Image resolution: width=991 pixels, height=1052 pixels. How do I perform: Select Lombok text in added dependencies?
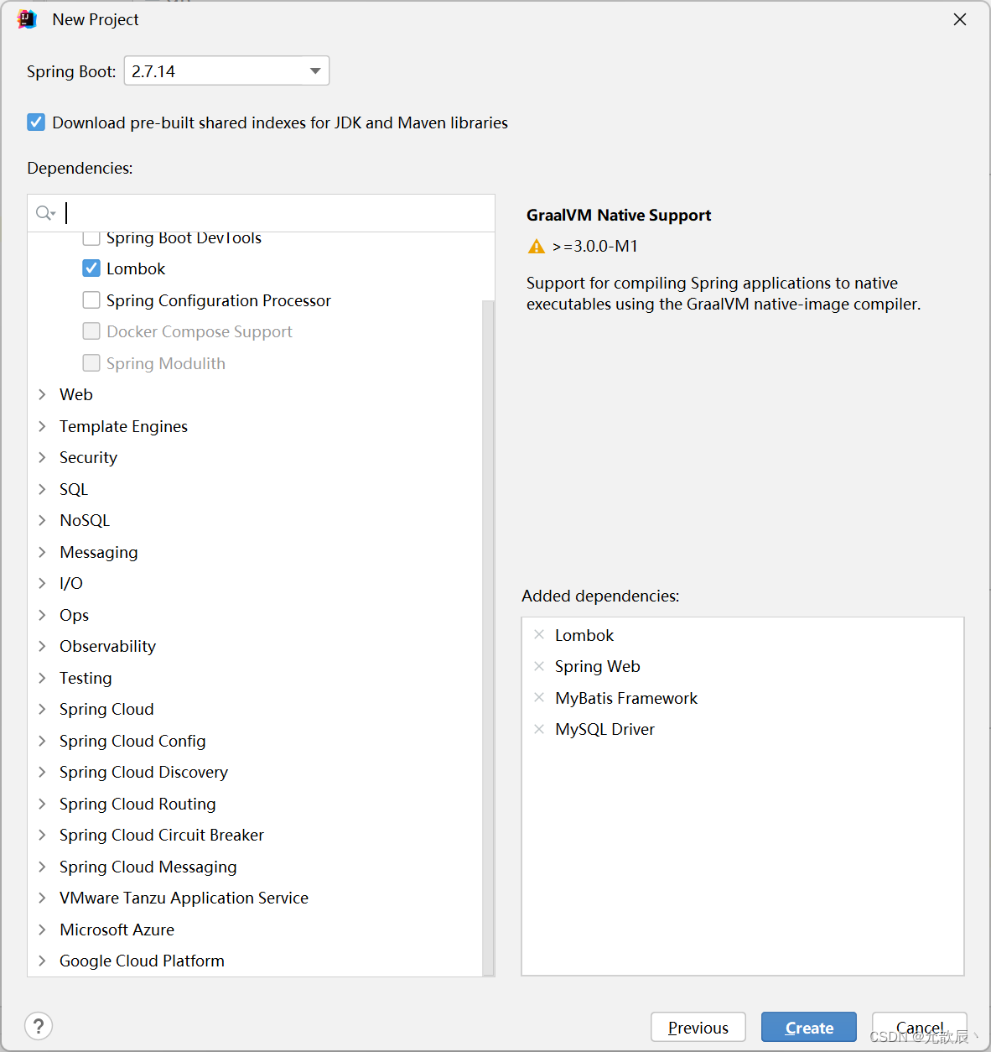584,635
